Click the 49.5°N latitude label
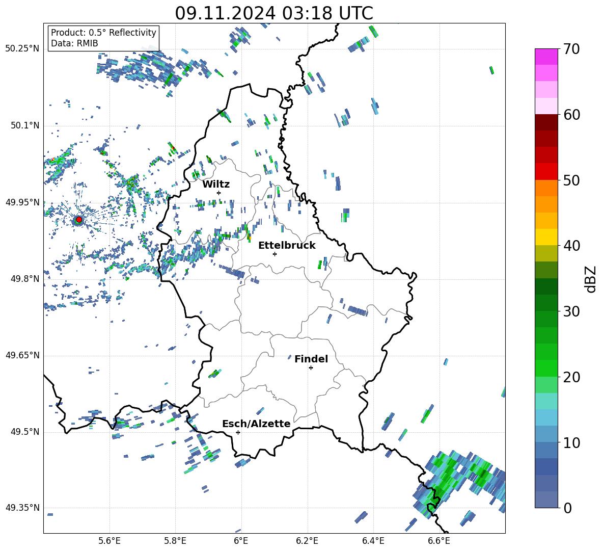Screen dimensions: 603x551 25,432
